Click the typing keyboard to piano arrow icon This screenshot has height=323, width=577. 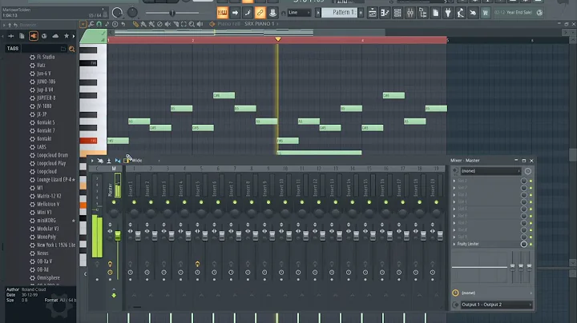235,13
